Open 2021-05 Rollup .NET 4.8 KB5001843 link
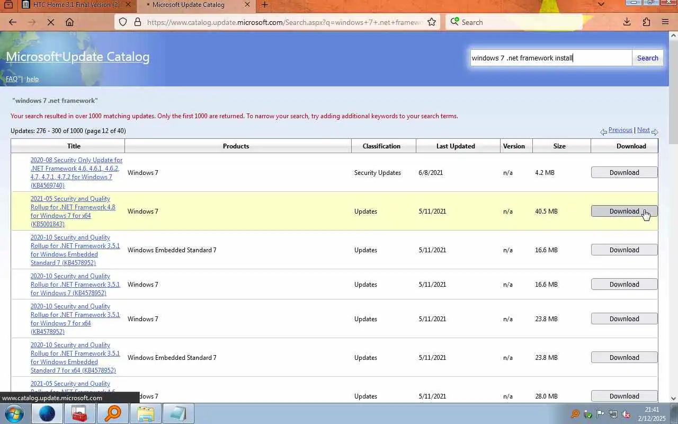This screenshot has height=424, width=678. (73, 211)
